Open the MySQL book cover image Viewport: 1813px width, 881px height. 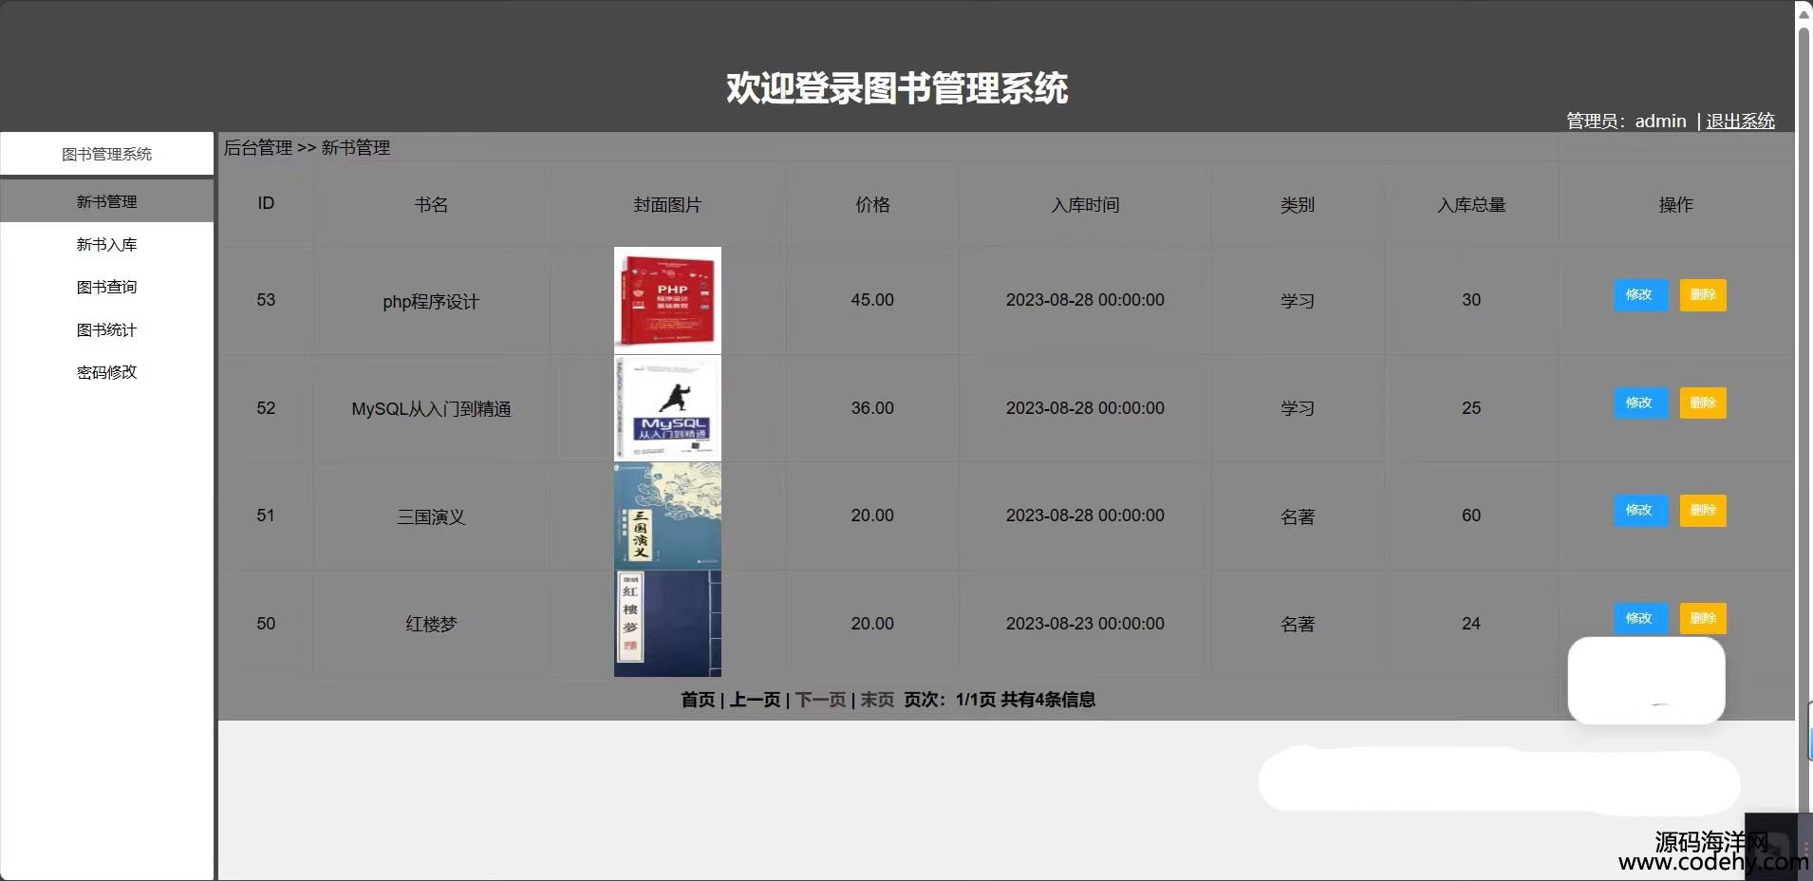coord(667,408)
